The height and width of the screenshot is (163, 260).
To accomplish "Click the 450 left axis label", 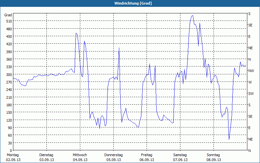I will [x=9, y=37].
